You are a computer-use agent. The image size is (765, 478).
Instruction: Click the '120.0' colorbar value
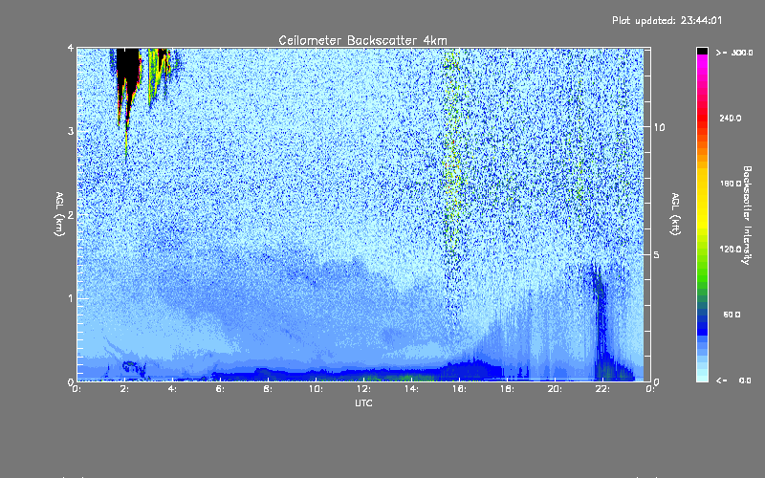(x=731, y=250)
